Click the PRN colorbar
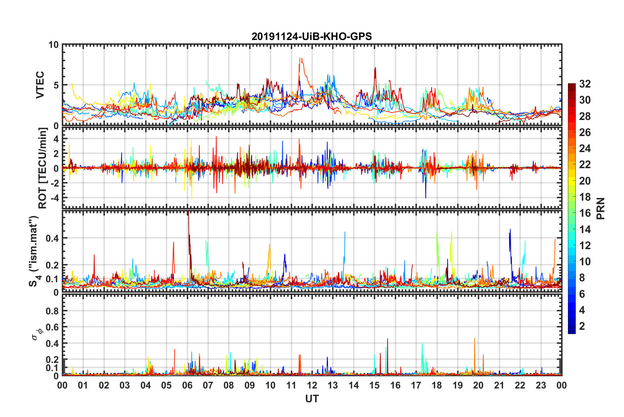Image resolution: width=624 pixels, height=417 pixels. coord(572,208)
